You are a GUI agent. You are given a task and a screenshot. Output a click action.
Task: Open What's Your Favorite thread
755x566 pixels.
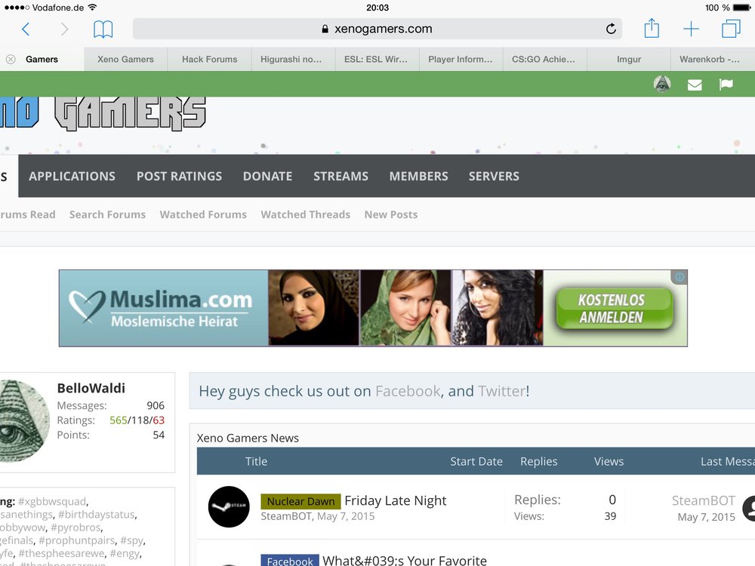pyautogui.click(x=405, y=560)
